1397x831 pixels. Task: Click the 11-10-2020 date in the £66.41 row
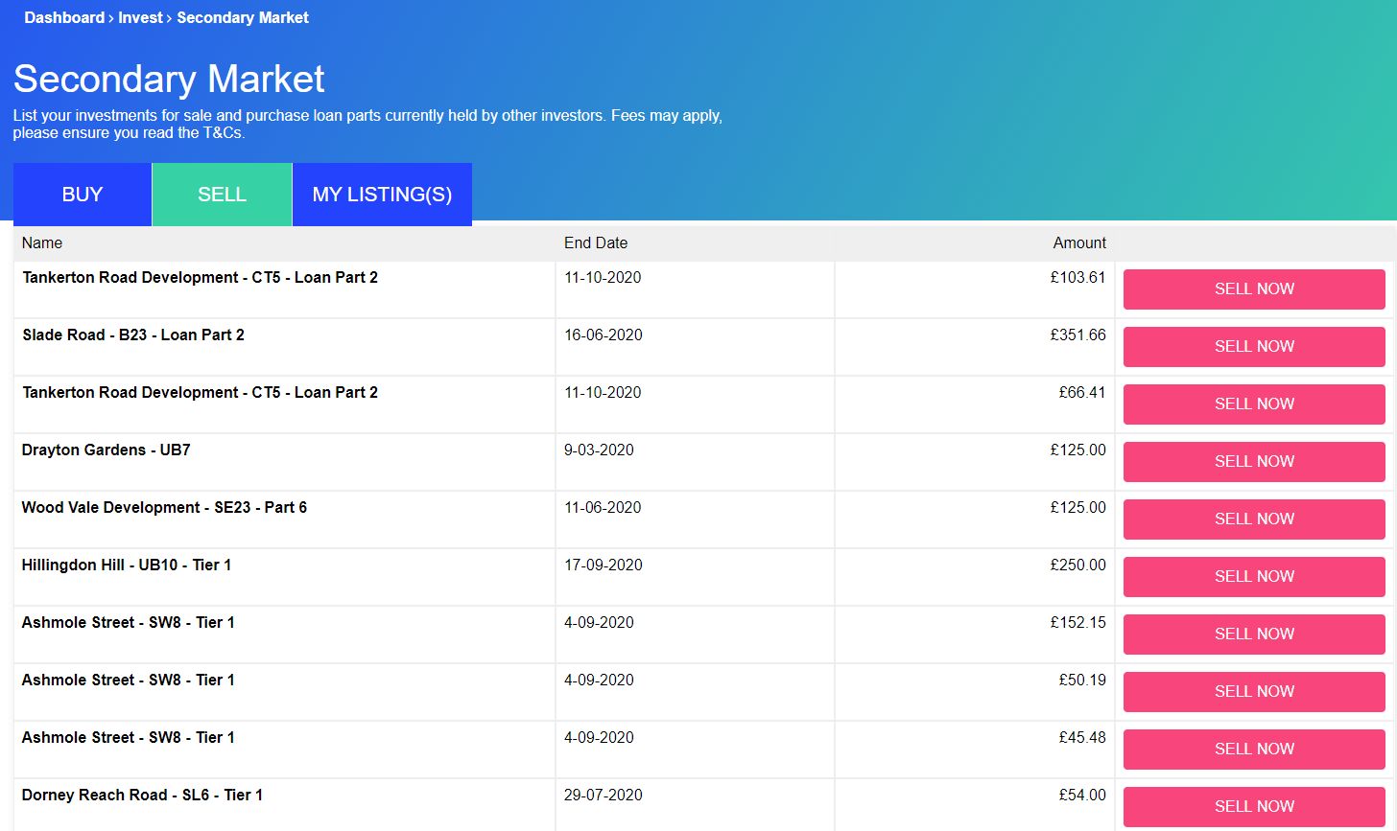coord(603,393)
